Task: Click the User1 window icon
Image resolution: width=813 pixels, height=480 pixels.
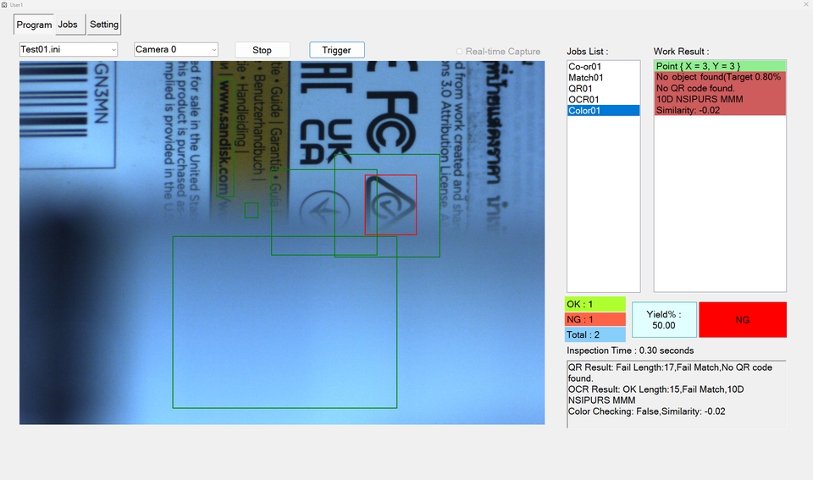Action: tap(5, 5)
